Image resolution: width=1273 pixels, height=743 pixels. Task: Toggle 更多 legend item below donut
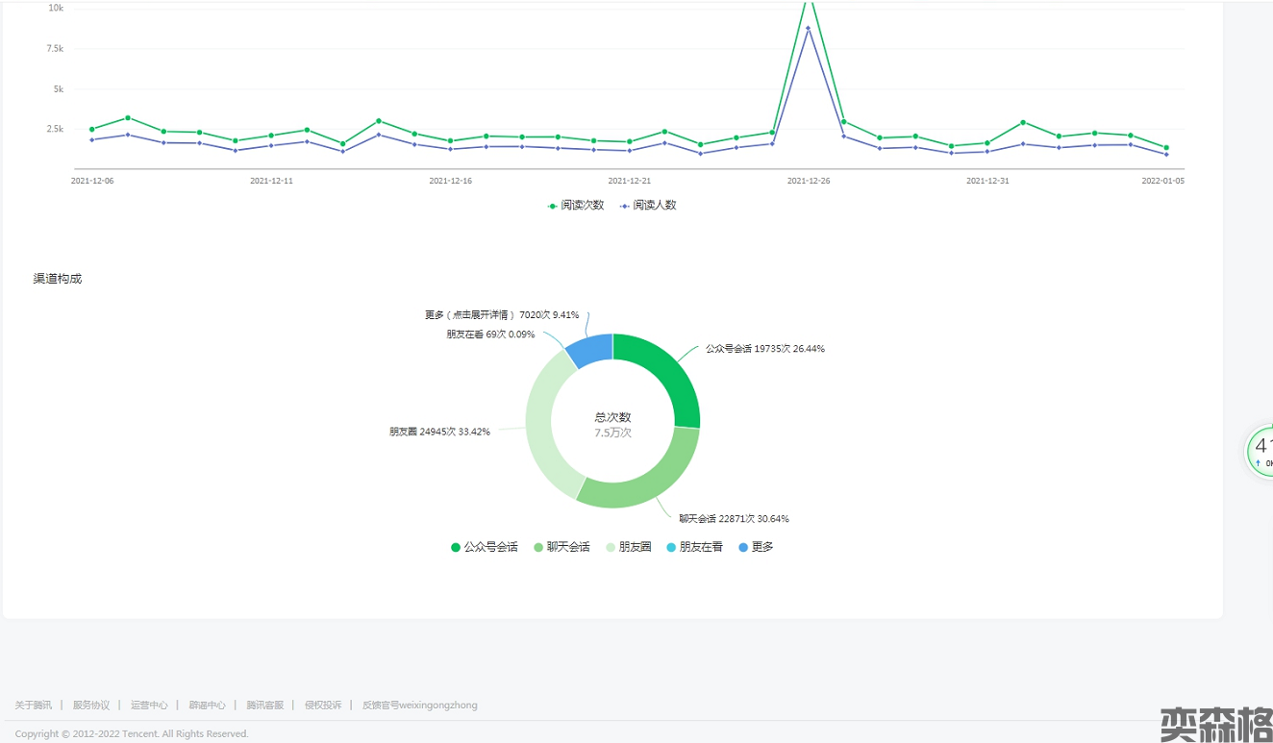[x=756, y=547]
